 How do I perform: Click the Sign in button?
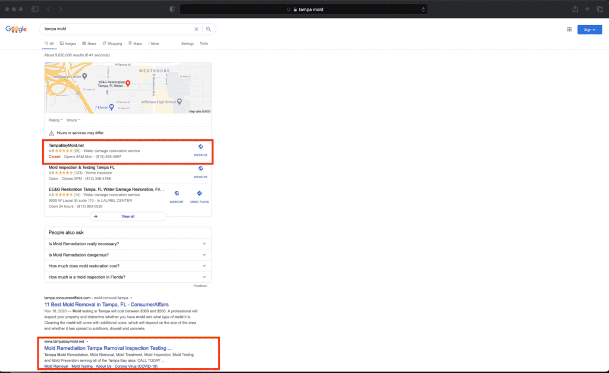tap(589, 30)
